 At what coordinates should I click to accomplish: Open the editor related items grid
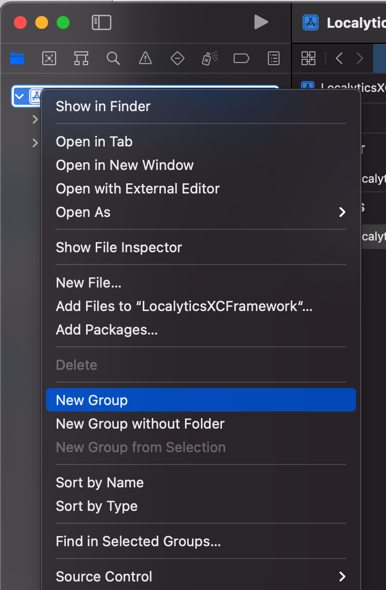(x=308, y=58)
